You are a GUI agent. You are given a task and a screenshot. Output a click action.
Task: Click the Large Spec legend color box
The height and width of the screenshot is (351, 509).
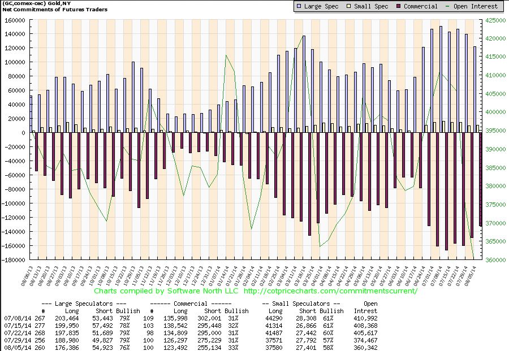point(299,6)
